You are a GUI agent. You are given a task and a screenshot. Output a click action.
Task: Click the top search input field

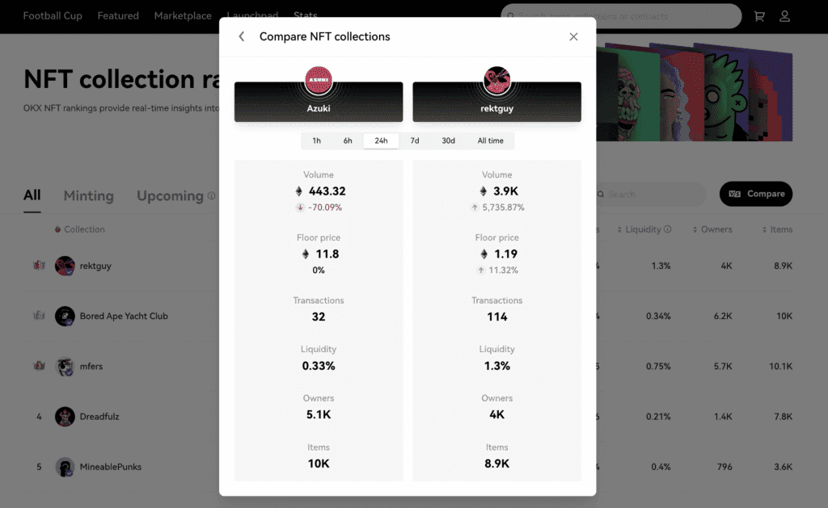[x=621, y=16]
